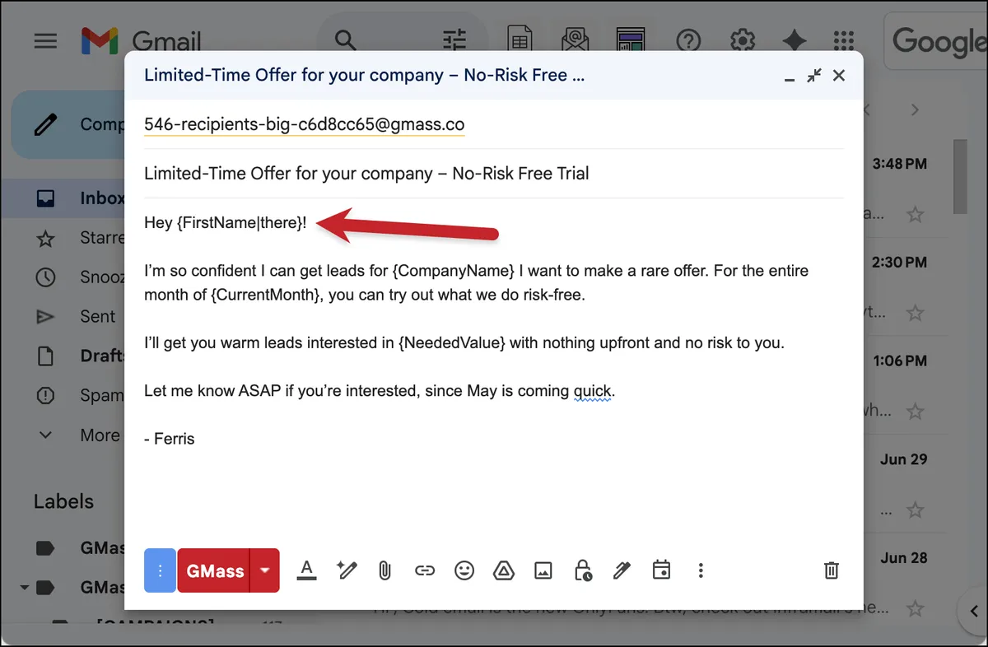Open the Google apps grid
The image size is (988, 647).
pos(844,40)
